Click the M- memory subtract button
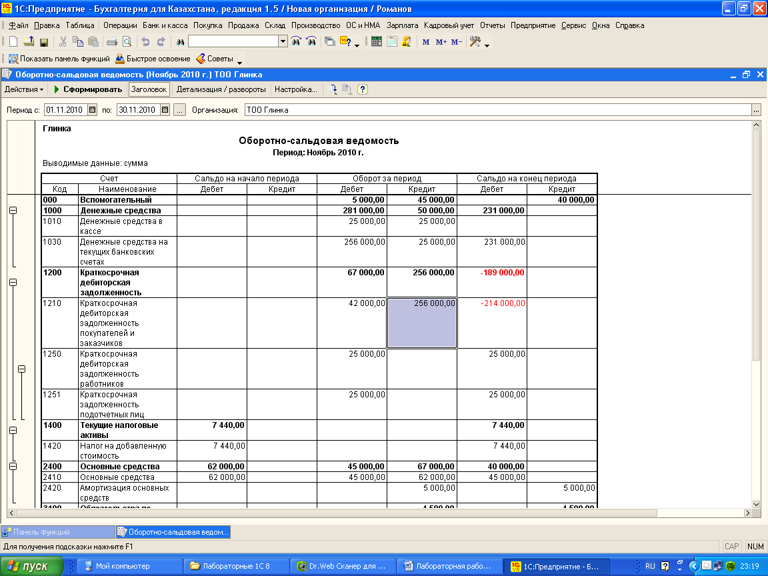Image resolution: width=768 pixels, height=576 pixels. click(457, 42)
